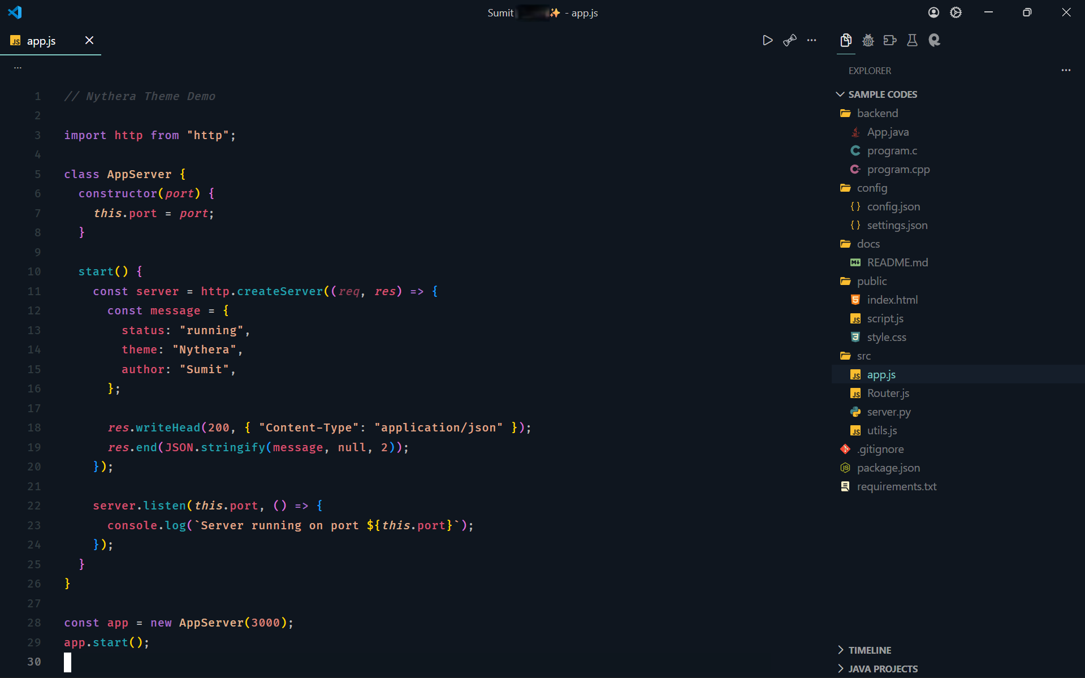Expand the JAVA PROJECTS section
This screenshot has width=1085, height=678.
(958, 669)
